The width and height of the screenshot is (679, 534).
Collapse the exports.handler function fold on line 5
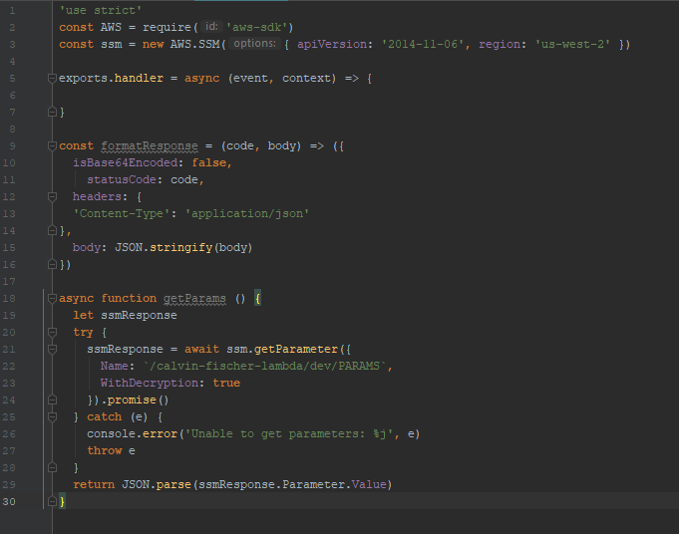click(52, 79)
